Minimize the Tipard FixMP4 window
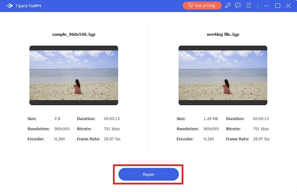Screen dimensions: 297x192 (266, 5)
